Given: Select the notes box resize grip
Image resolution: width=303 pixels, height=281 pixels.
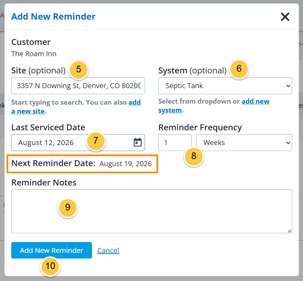Looking at the screenshot, I should pyautogui.click(x=289, y=231).
